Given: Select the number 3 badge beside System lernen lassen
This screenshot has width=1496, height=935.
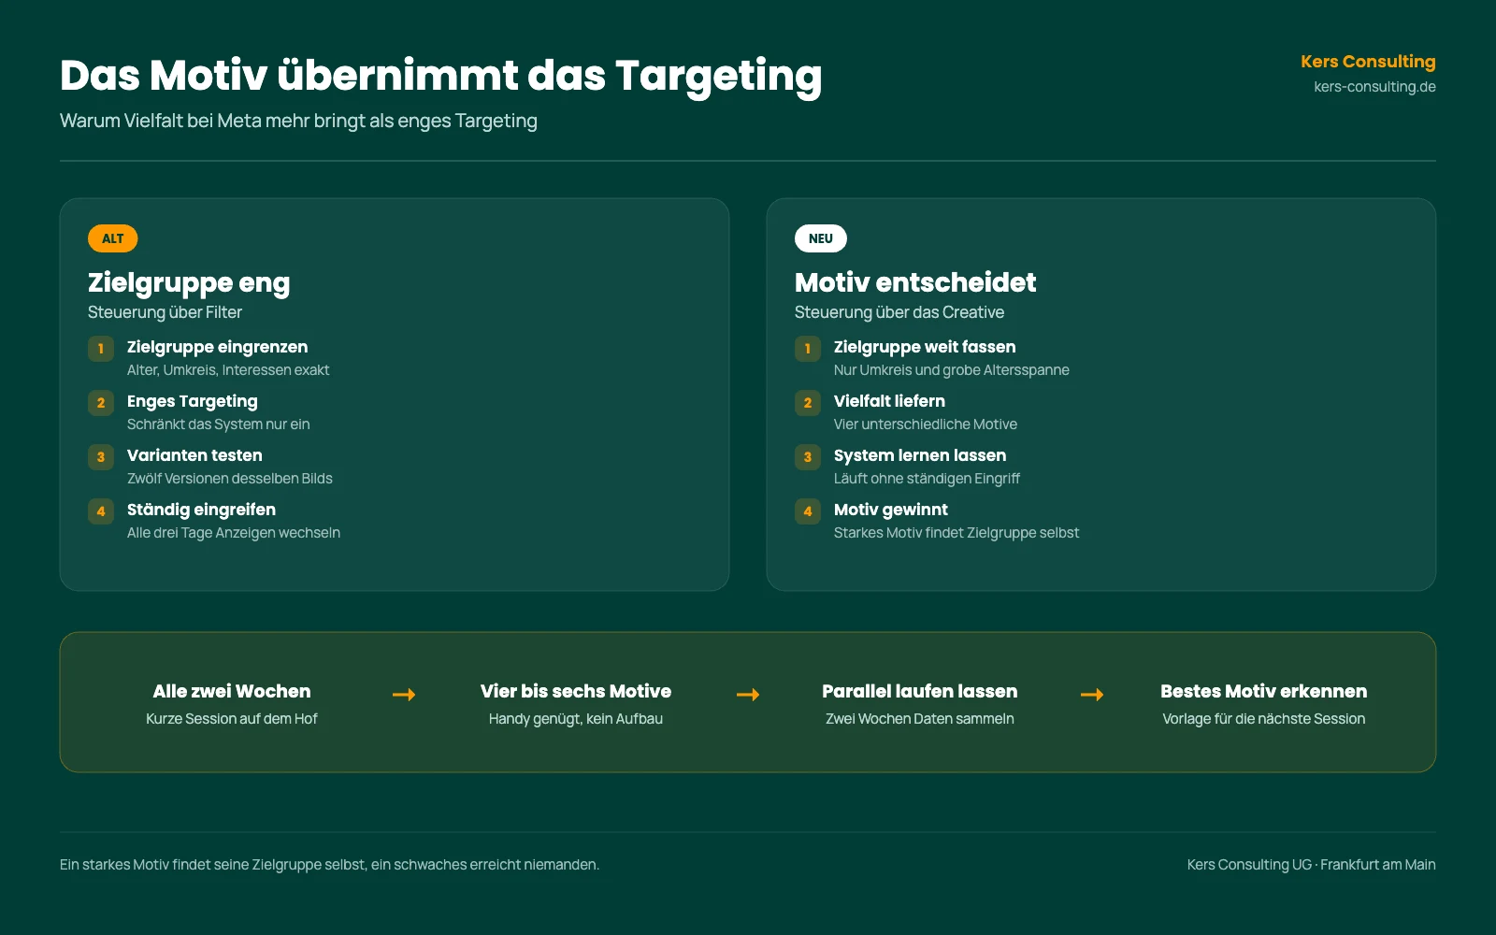Looking at the screenshot, I should pos(808,457).
